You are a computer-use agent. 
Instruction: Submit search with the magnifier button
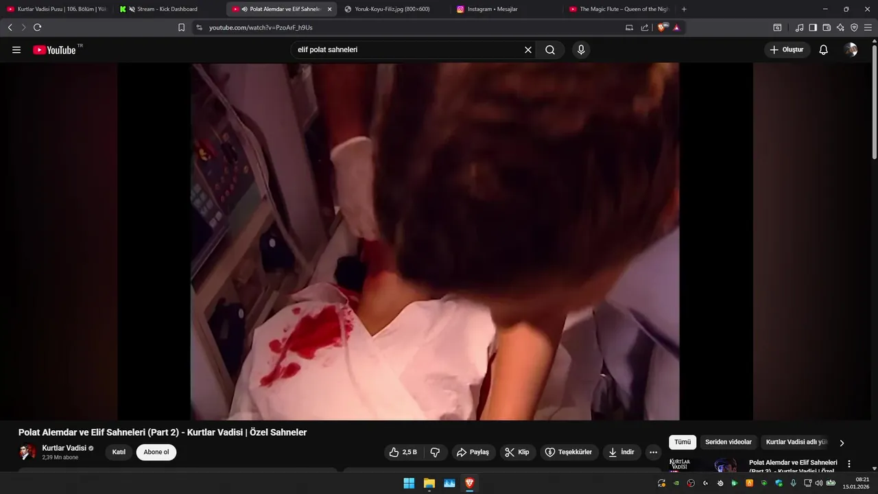pyautogui.click(x=550, y=50)
